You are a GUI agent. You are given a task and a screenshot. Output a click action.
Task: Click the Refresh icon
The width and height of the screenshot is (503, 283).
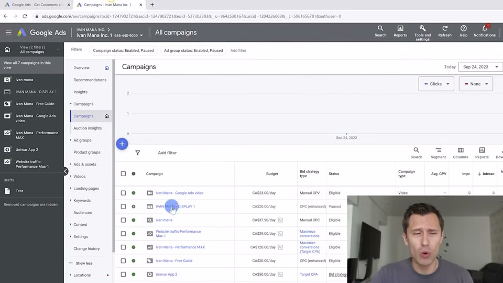pos(445,31)
